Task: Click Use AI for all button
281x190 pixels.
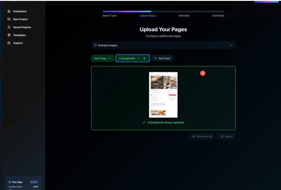Action: (202, 136)
